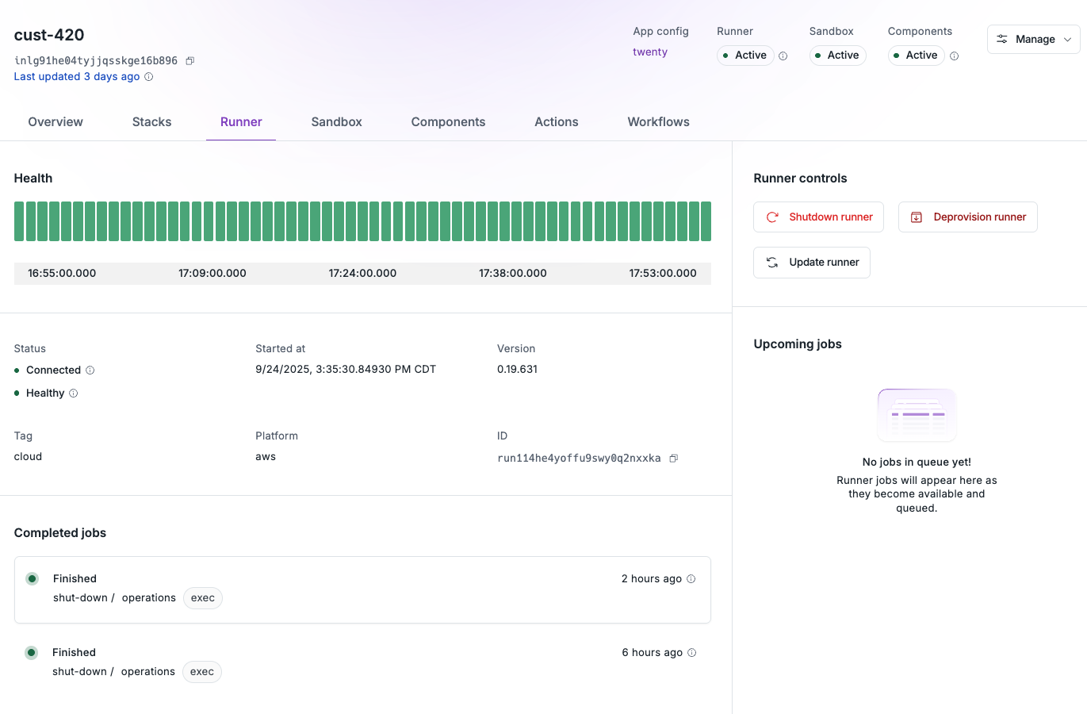Click the sync icon on Update runner button
The width and height of the screenshot is (1087, 714).
(x=772, y=262)
